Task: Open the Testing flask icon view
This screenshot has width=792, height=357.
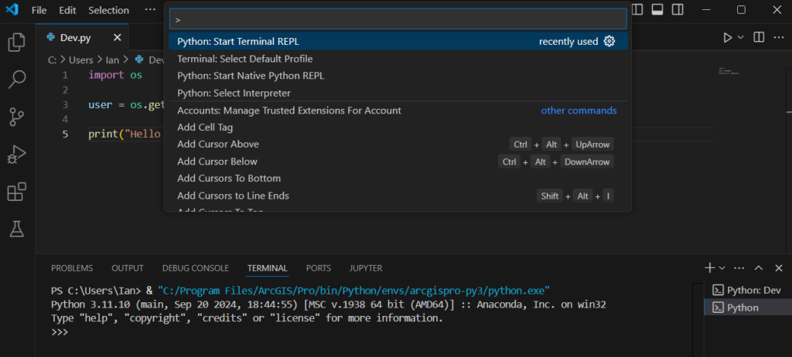Action: pyautogui.click(x=16, y=228)
